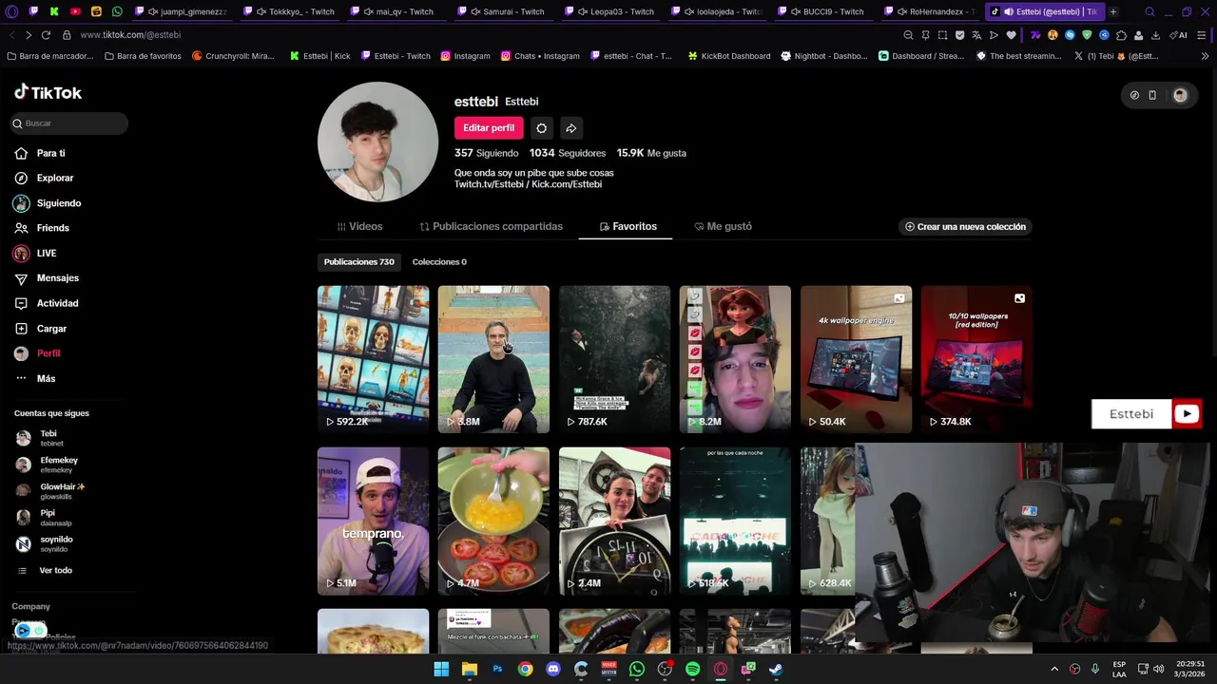Open the Más menu with three dots

(35, 378)
